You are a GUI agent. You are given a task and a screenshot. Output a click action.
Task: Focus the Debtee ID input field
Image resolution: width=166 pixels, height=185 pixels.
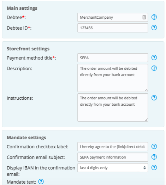click(113, 28)
